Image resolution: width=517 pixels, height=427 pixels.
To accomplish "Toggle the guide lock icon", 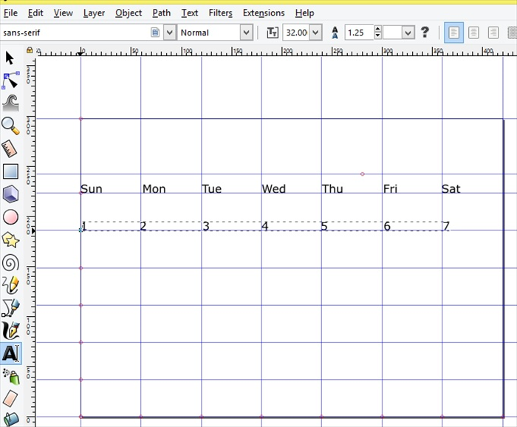I will pos(30,49).
